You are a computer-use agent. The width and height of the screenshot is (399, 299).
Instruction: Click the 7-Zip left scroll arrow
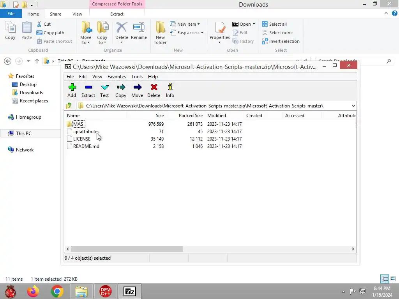[x=68, y=249]
